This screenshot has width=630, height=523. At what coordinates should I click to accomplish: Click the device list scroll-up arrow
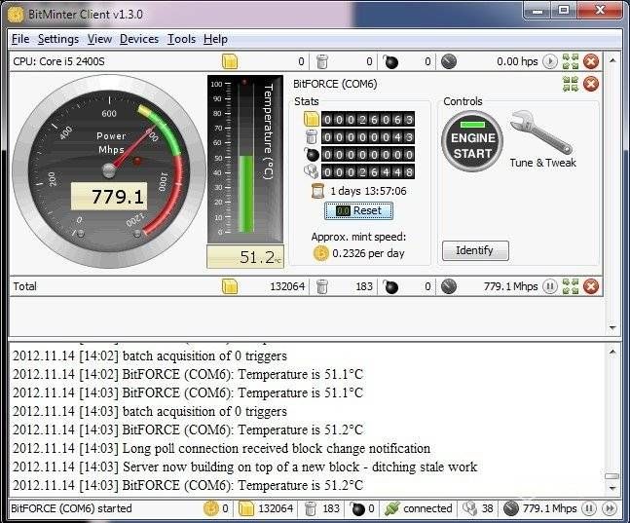tap(612, 60)
